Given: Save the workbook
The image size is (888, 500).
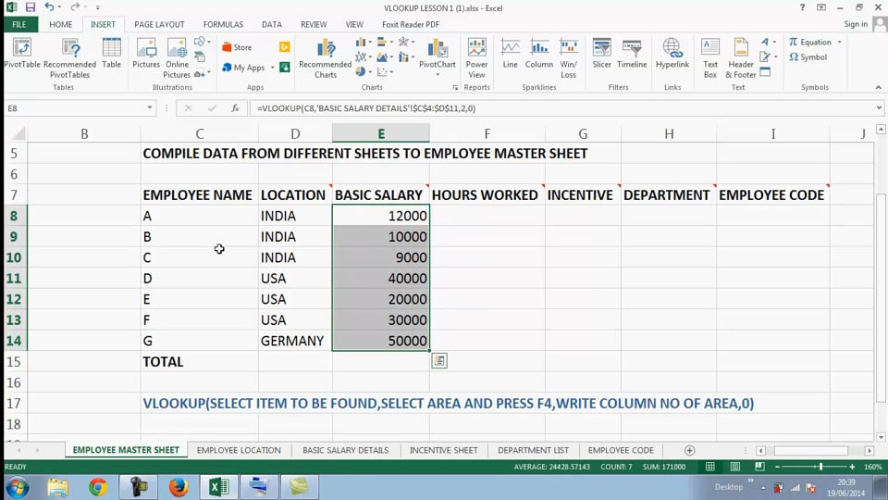Looking at the screenshot, I should point(30,7).
